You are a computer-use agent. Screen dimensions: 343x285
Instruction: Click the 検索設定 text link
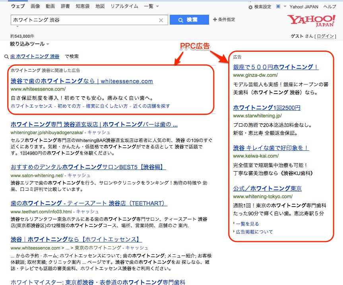pos(263,7)
